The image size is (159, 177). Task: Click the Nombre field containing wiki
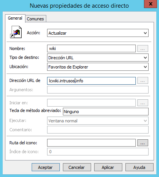91,48
